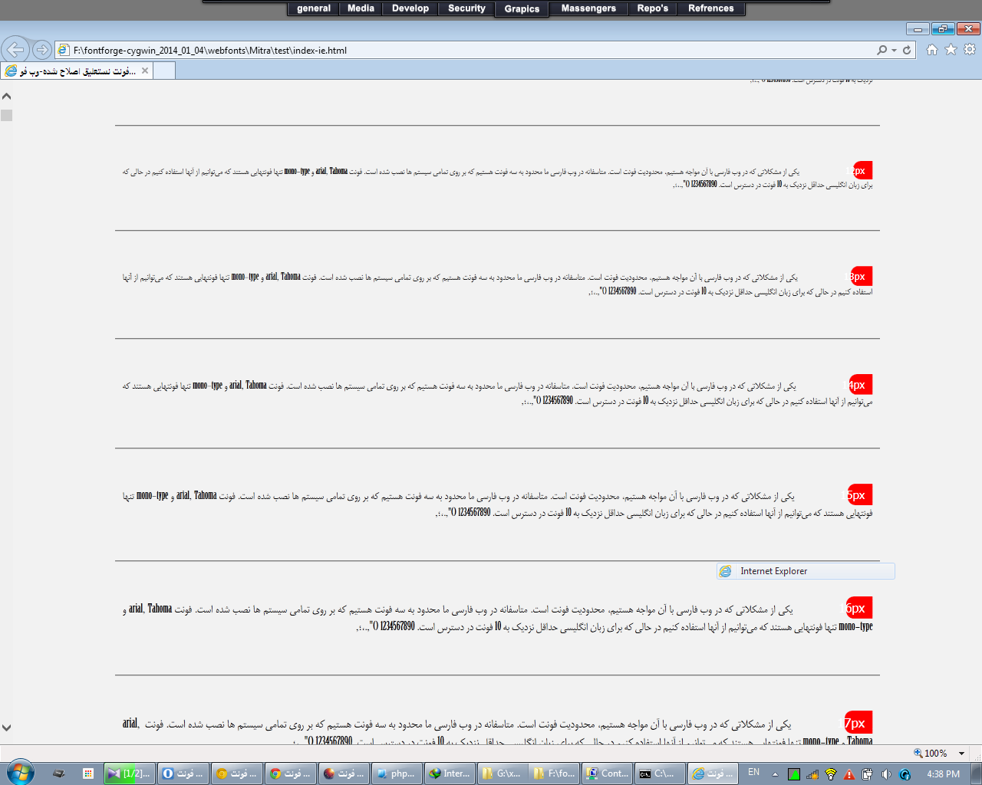This screenshot has height=785, width=982.
Task: Click the 100% zoom level button
Action: [x=930, y=754]
